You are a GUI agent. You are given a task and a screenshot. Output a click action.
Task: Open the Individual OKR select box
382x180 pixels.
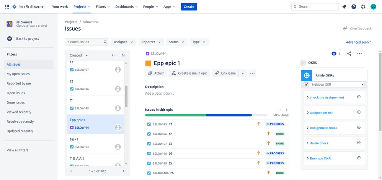pos(337,84)
